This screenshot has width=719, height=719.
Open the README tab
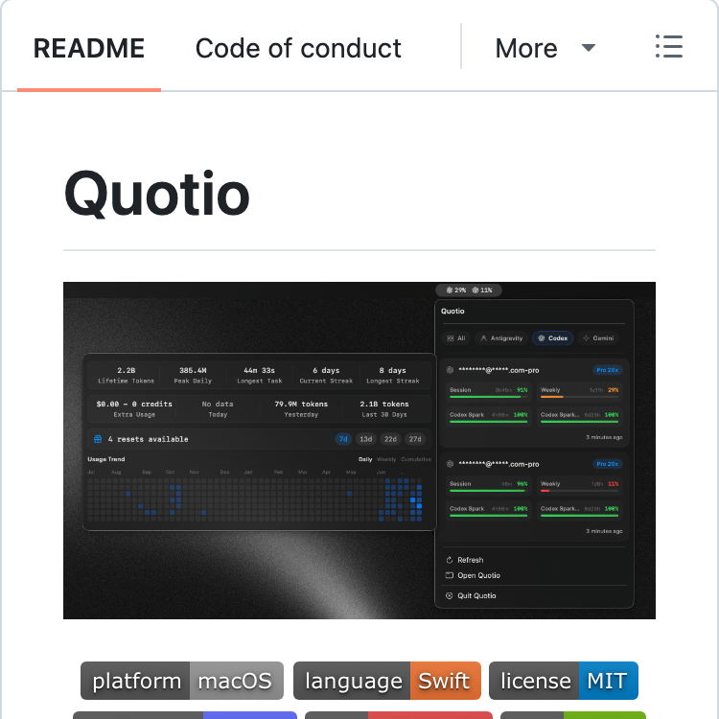pyautogui.click(x=89, y=48)
